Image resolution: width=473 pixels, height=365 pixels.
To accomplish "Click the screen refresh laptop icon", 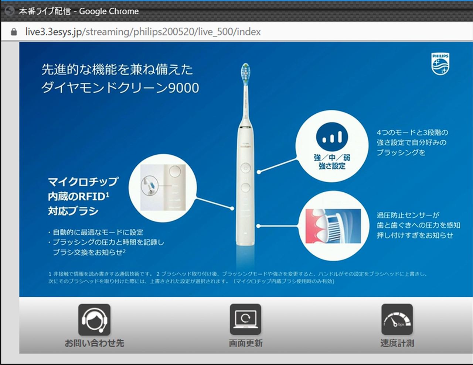I will 245,320.
